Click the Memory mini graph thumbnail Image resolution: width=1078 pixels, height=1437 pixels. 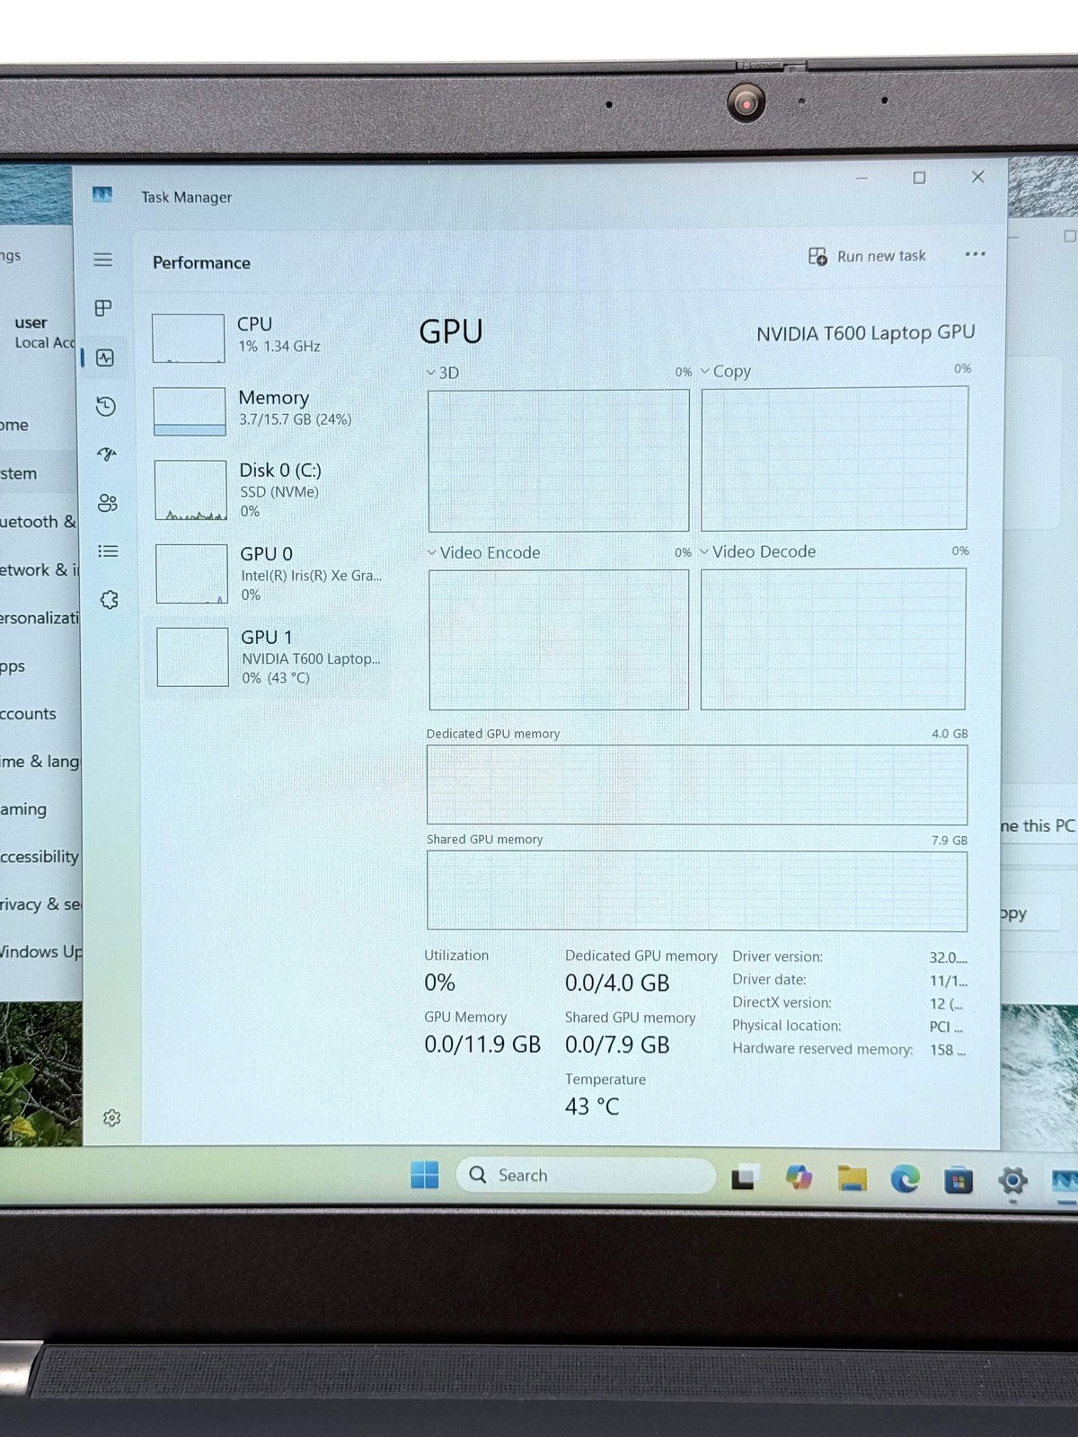click(190, 411)
